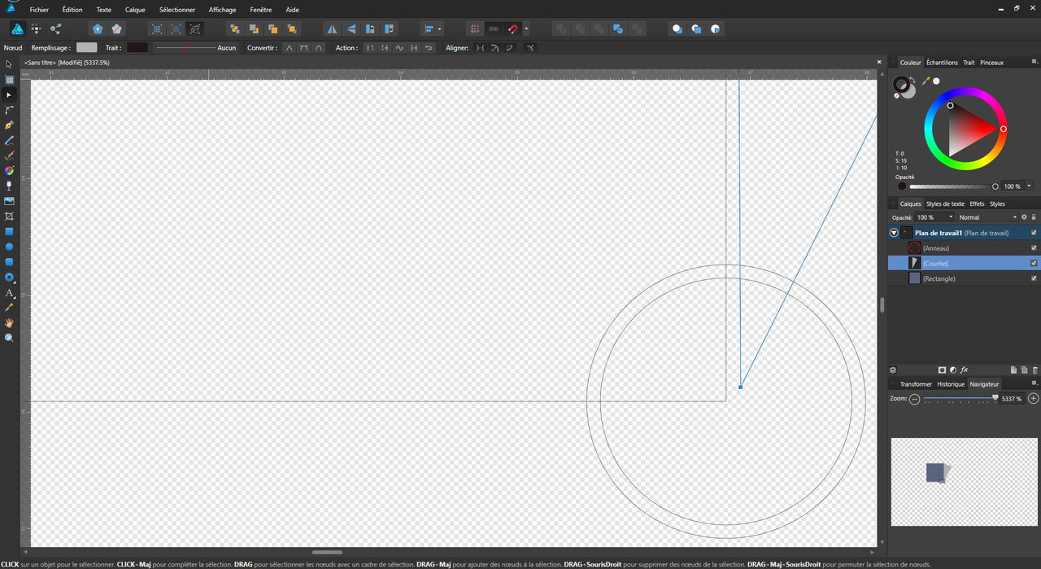The height and width of the screenshot is (569, 1041).
Task: Toggle snapping magnet icon
Action: [512, 28]
